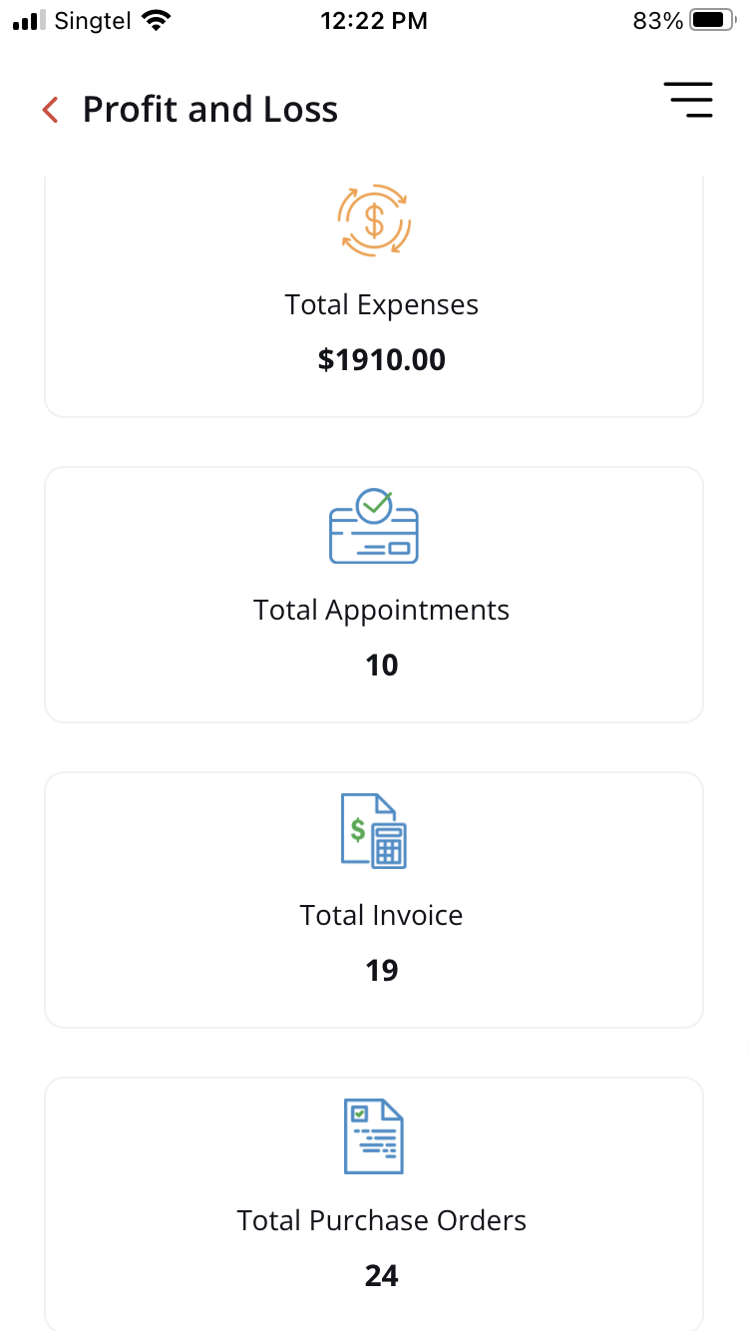This screenshot has width=748, height=1331.
Task: Tap the Singtel carrier label
Action: pos(93,20)
